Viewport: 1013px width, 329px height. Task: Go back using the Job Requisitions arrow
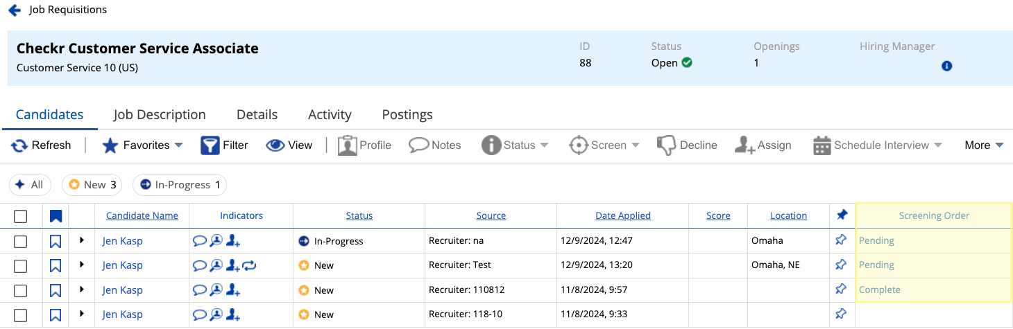coord(14,10)
